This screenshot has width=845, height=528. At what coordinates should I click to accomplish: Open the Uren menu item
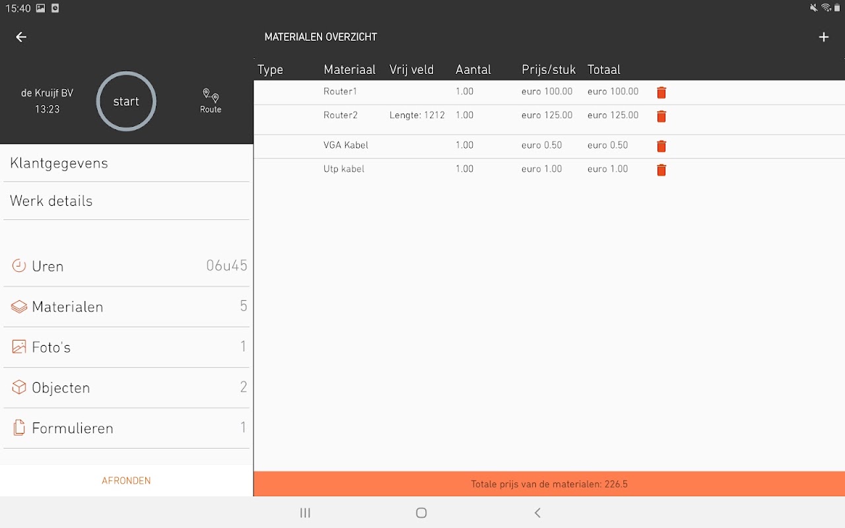127,266
